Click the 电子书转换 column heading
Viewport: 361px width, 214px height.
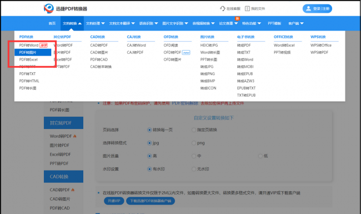[245, 37]
